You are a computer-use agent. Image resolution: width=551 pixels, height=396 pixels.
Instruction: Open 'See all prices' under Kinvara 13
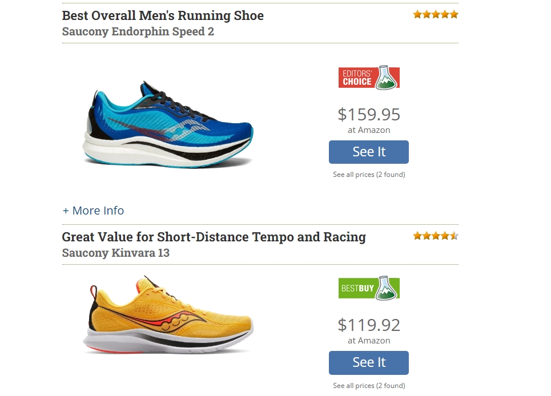[369, 386]
